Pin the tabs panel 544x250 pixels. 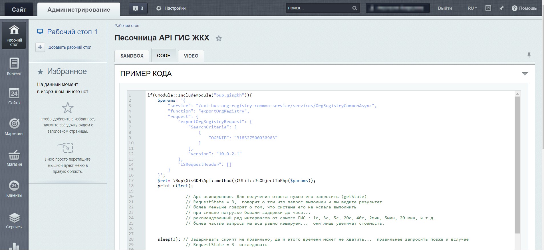[x=529, y=55]
